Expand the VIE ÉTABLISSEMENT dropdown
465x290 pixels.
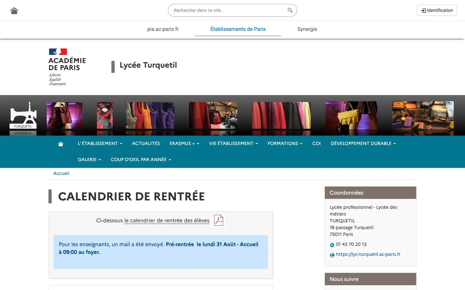click(233, 143)
